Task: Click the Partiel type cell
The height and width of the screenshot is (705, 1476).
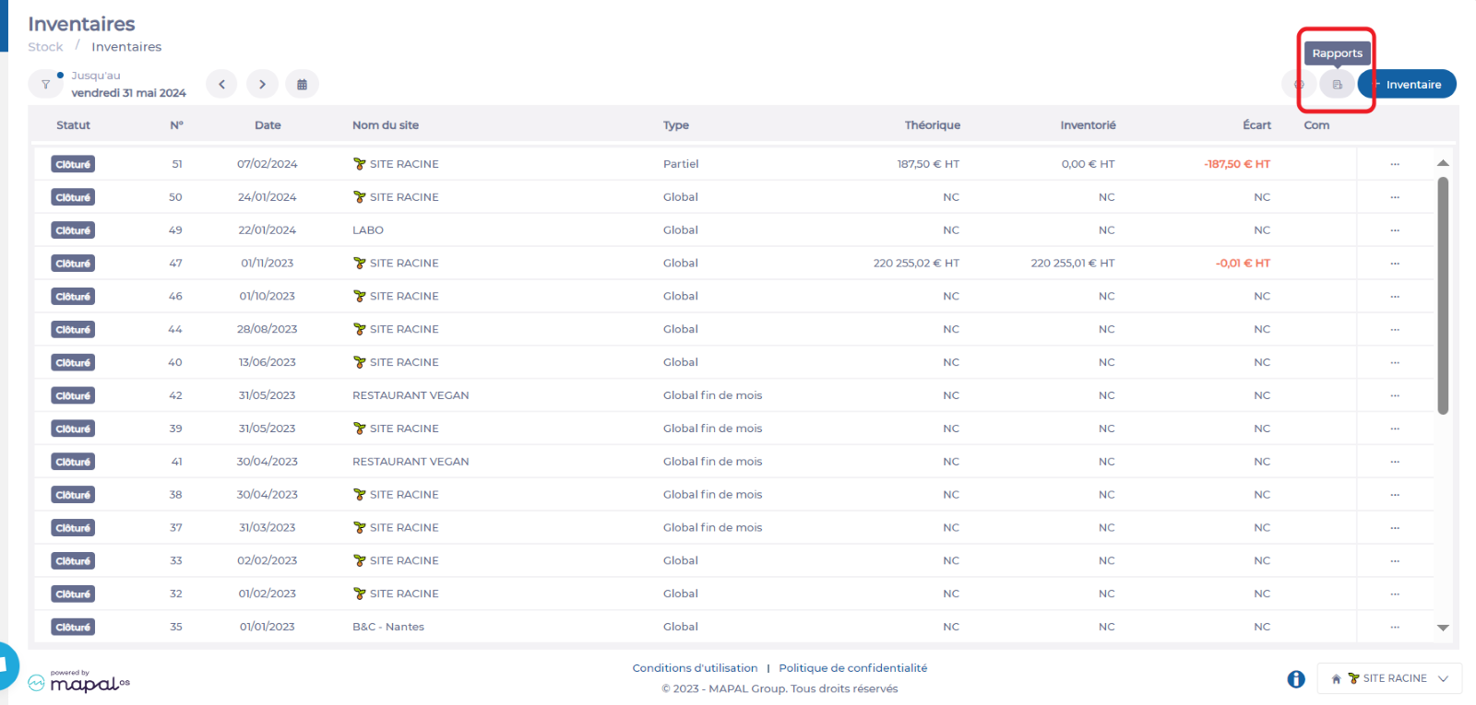Action: coord(681,164)
